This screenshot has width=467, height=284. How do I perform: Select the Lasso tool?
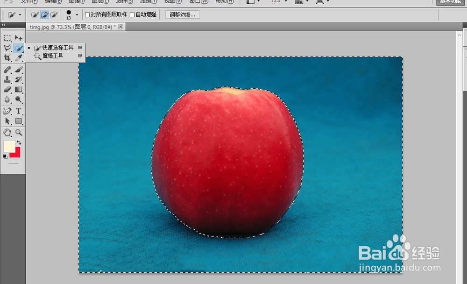[7, 48]
